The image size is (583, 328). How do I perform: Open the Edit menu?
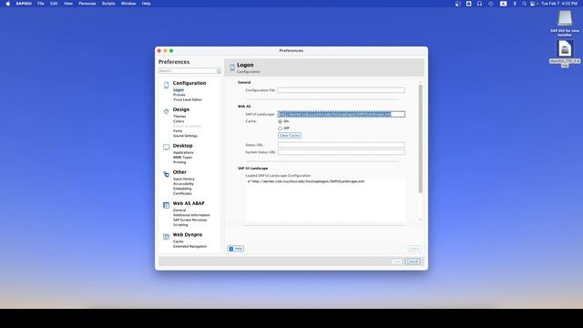click(54, 4)
